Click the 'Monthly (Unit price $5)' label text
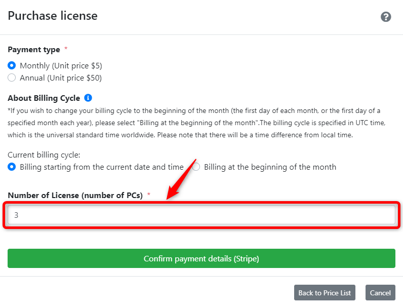This screenshot has height=308, width=403. (61, 66)
